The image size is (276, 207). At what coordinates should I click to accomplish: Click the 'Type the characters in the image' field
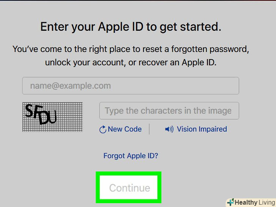pyautogui.click(x=169, y=111)
